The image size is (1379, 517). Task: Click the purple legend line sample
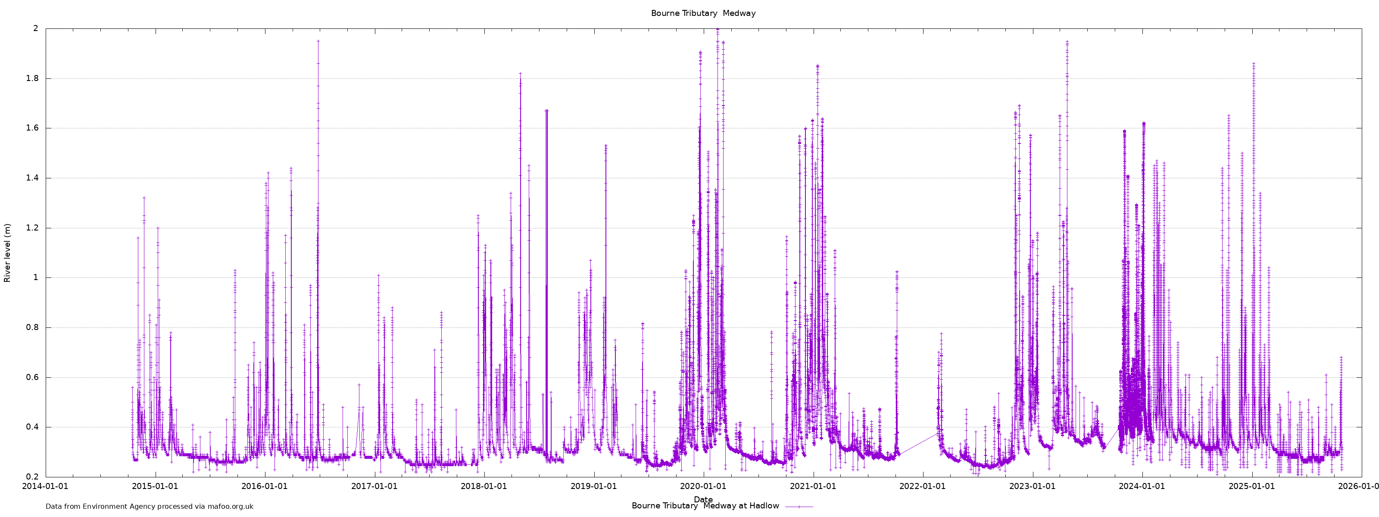[x=799, y=506]
